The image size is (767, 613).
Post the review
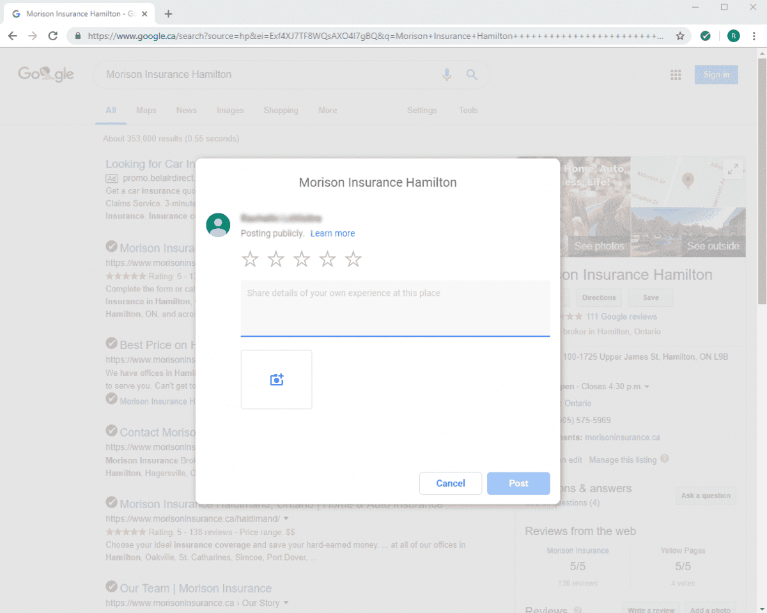pyautogui.click(x=518, y=483)
